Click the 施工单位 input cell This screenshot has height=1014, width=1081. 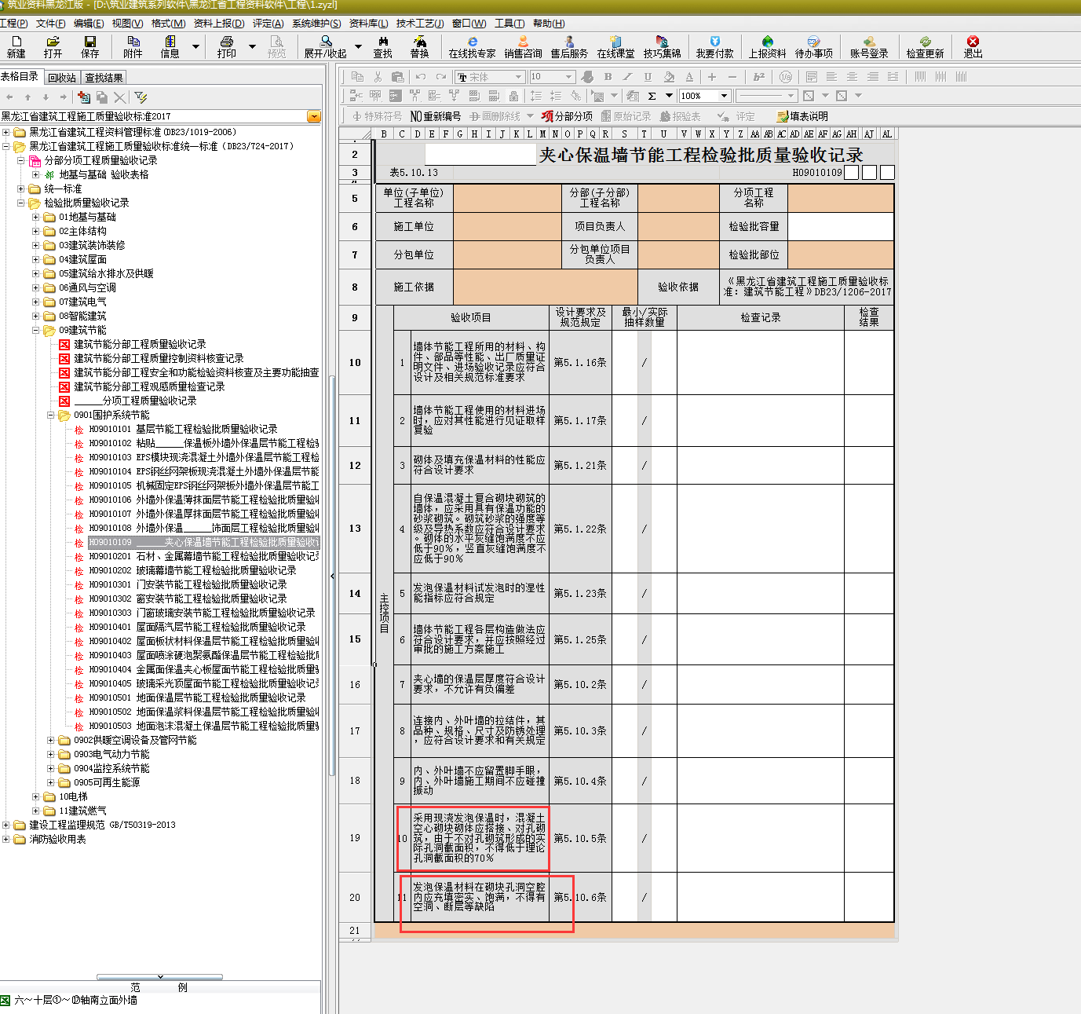(x=507, y=227)
